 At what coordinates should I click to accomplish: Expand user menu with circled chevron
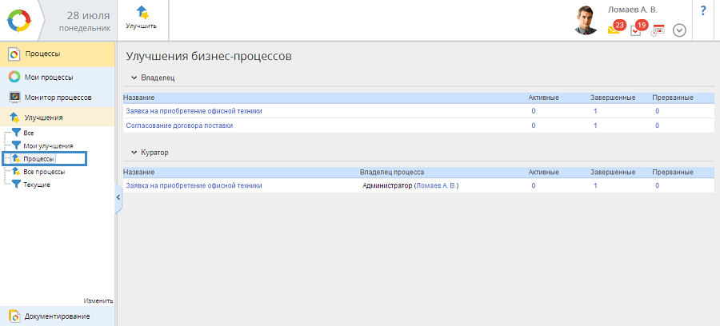coord(679,30)
